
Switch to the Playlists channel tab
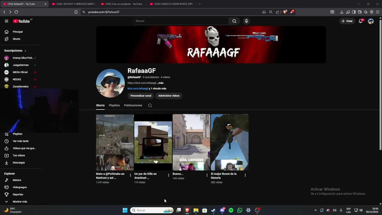tap(114, 105)
